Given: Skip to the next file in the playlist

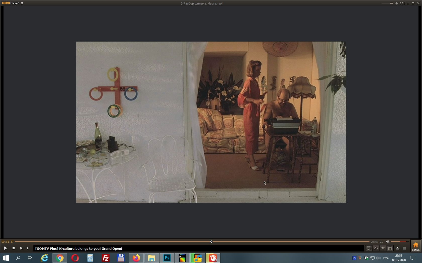Looking at the screenshot, I should [x=28, y=248].
